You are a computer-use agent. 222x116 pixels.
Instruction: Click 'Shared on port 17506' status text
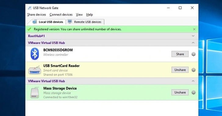[x=58, y=74]
